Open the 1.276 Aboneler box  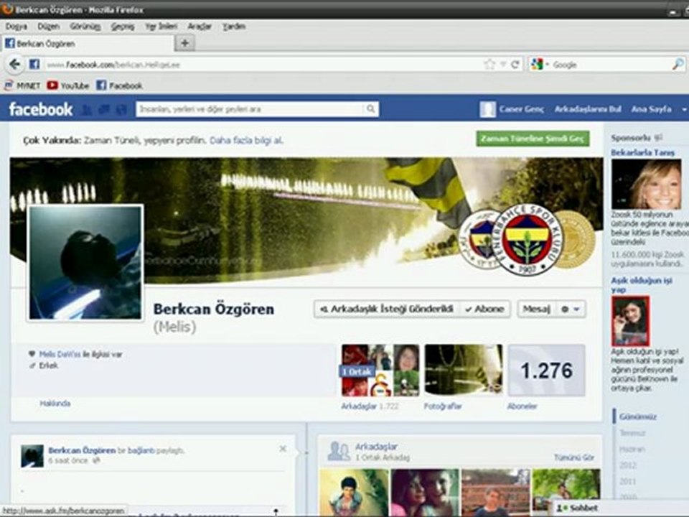click(x=546, y=371)
